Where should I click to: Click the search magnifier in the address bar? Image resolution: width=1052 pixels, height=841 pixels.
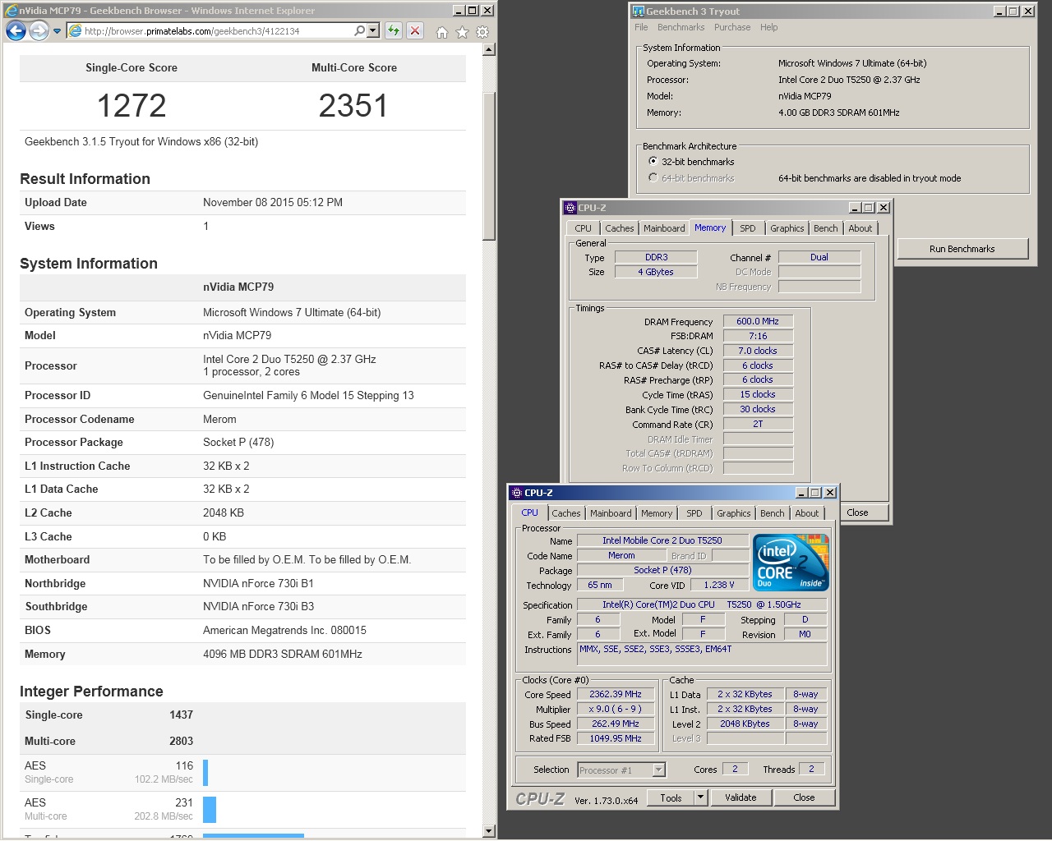[359, 31]
